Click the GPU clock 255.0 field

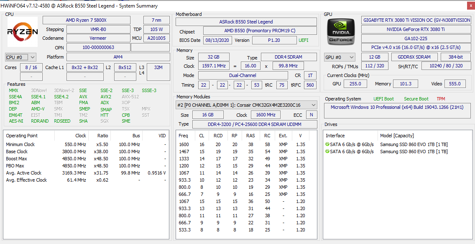tap(355, 84)
